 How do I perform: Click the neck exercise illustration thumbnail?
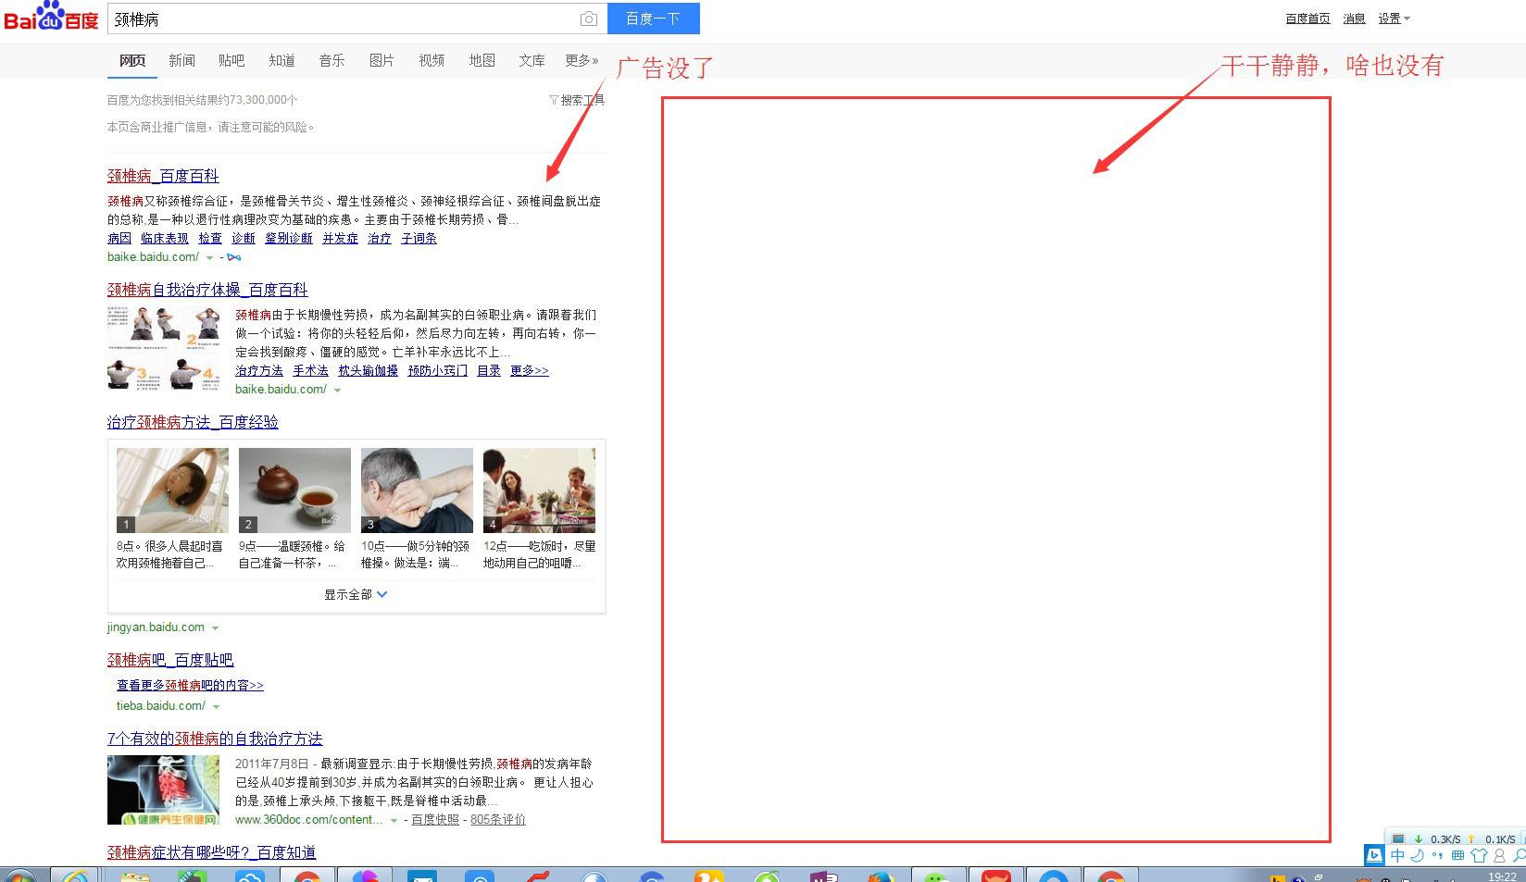click(164, 349)
